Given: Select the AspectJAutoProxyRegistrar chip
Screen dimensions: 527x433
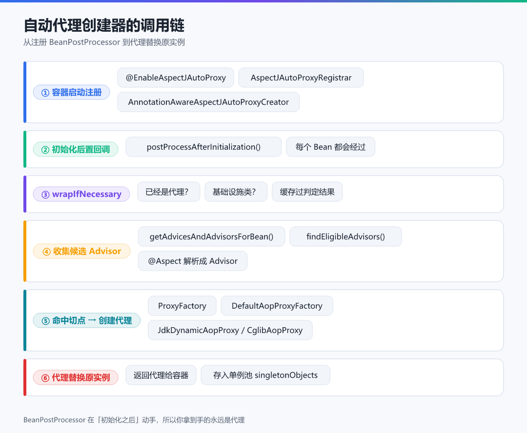Looking at the screenshot, I should (x=301, y=78).
